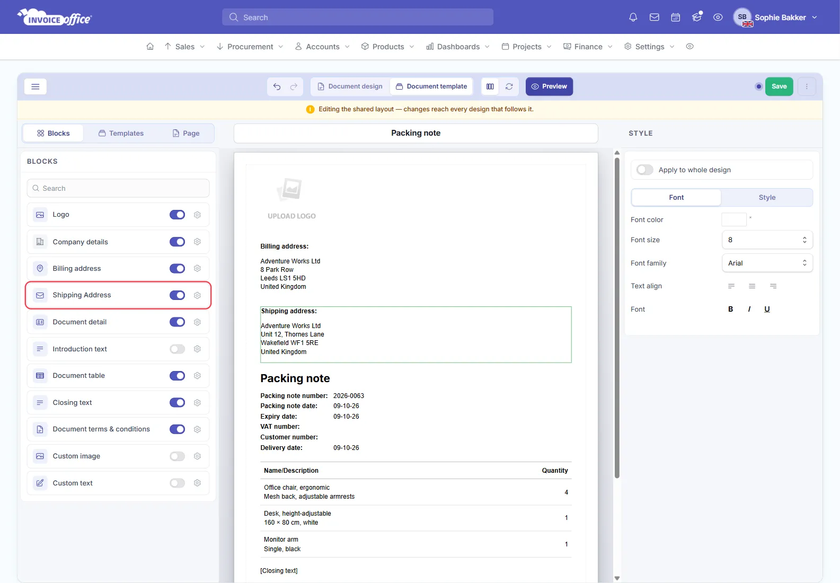The image size is (840, 583).
Task: Open the Font family dropdown
Action: pyautogui.click(x=767, y=263)
